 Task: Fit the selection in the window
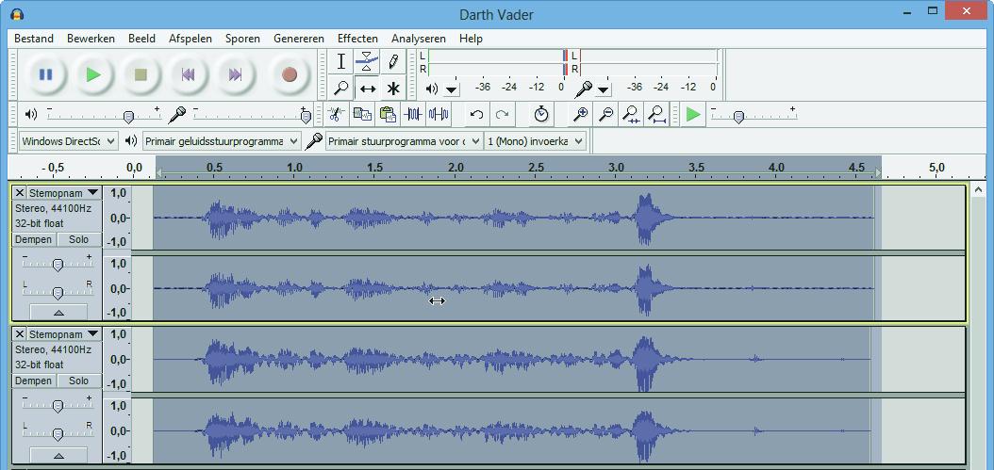pyautogui.click(x=632, y=115)
